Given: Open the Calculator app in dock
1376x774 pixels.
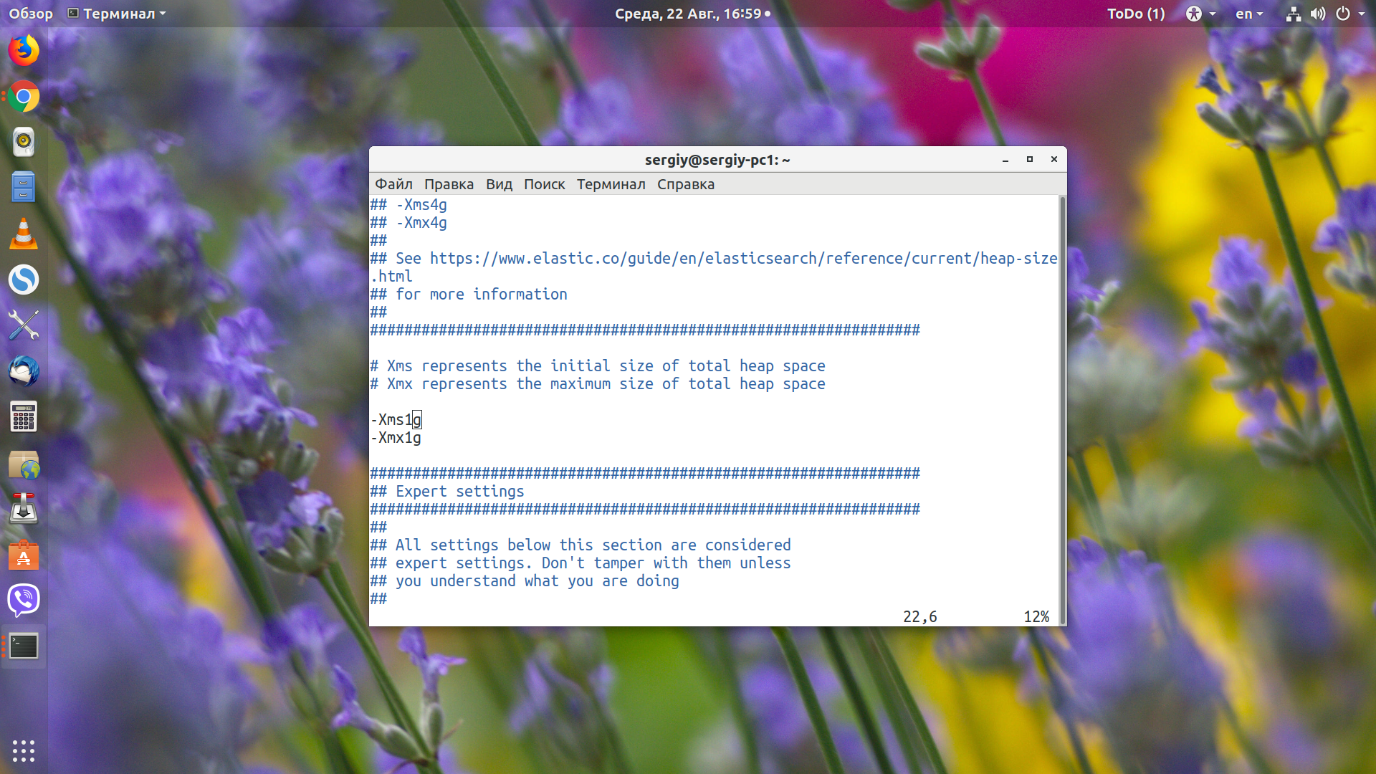Looking at the screenshot, I should 24,417.
